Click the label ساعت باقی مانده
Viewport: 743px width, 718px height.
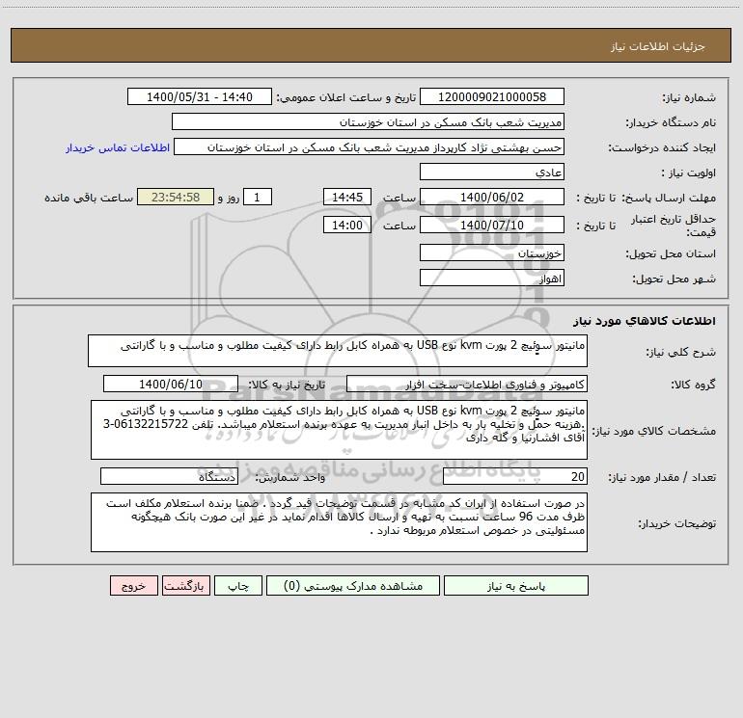[89, 198]
